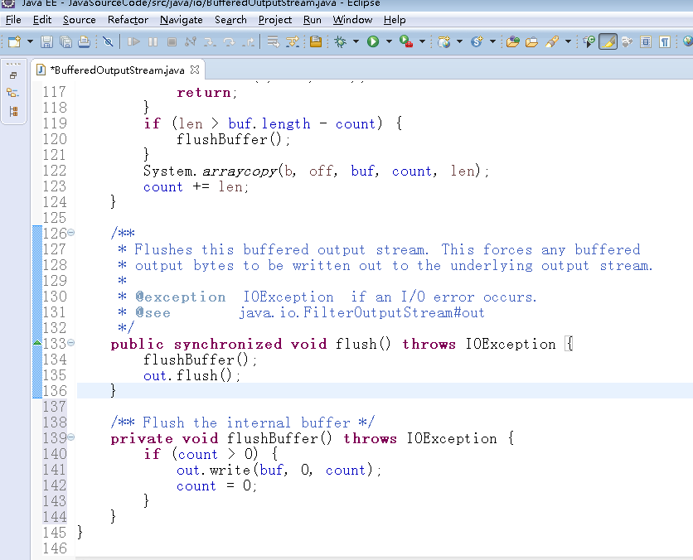Click the 'synchronized' keyword on line 133
The image size is (693, 560).
pos(228,344)
